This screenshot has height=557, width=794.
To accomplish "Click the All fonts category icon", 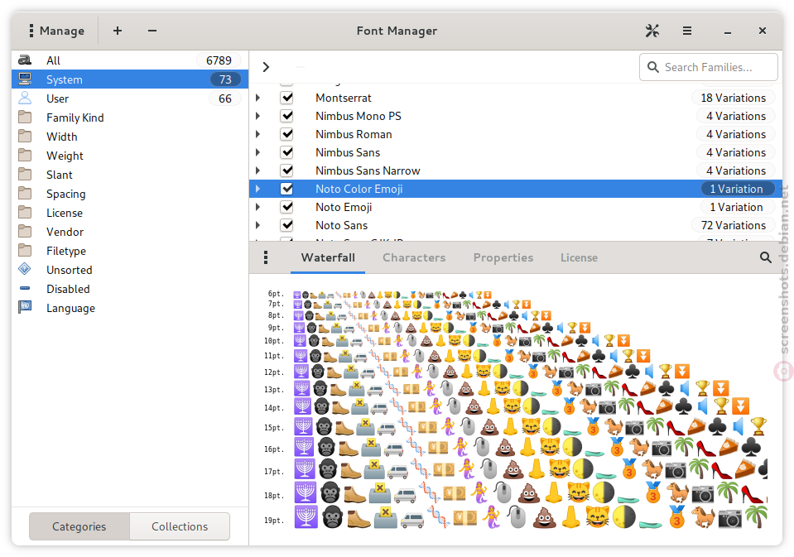I will pyautogui.click(x=25, y=60).
